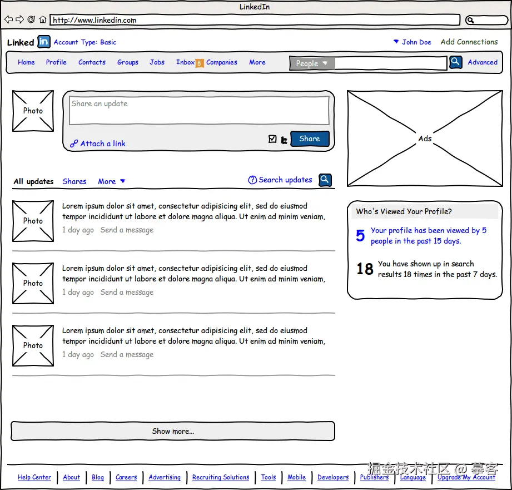Click the Share button
This screenshot has width=512, height=490.
pos(310,138)
